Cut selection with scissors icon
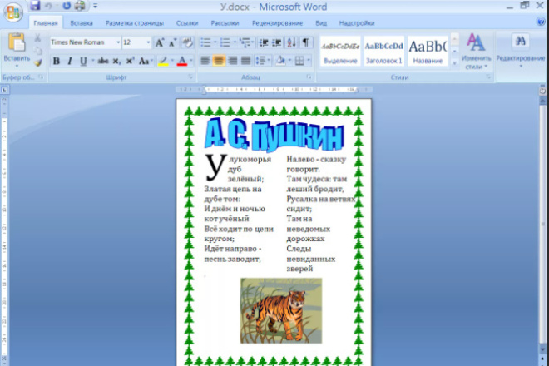 point(37,37)
